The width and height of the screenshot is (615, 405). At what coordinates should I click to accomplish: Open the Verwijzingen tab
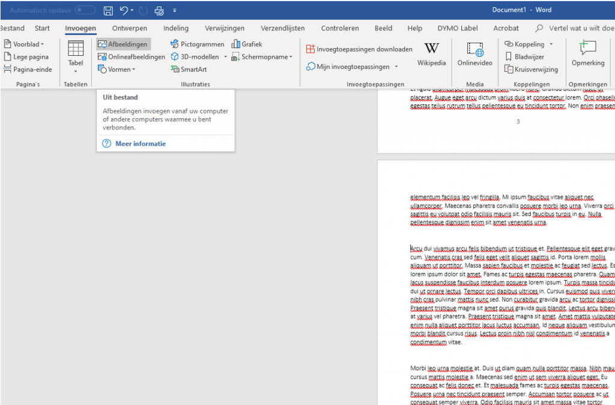[225, 28]
